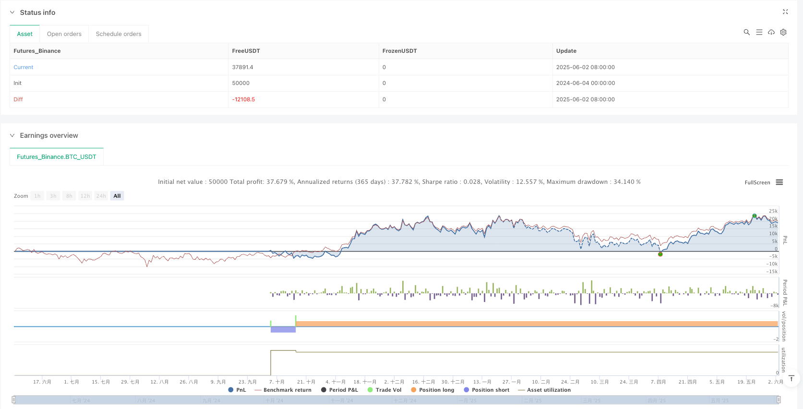Open the chart hamburger menu beside FullScreen
This screenshot has width=803, height=409.
coord(779,182)
